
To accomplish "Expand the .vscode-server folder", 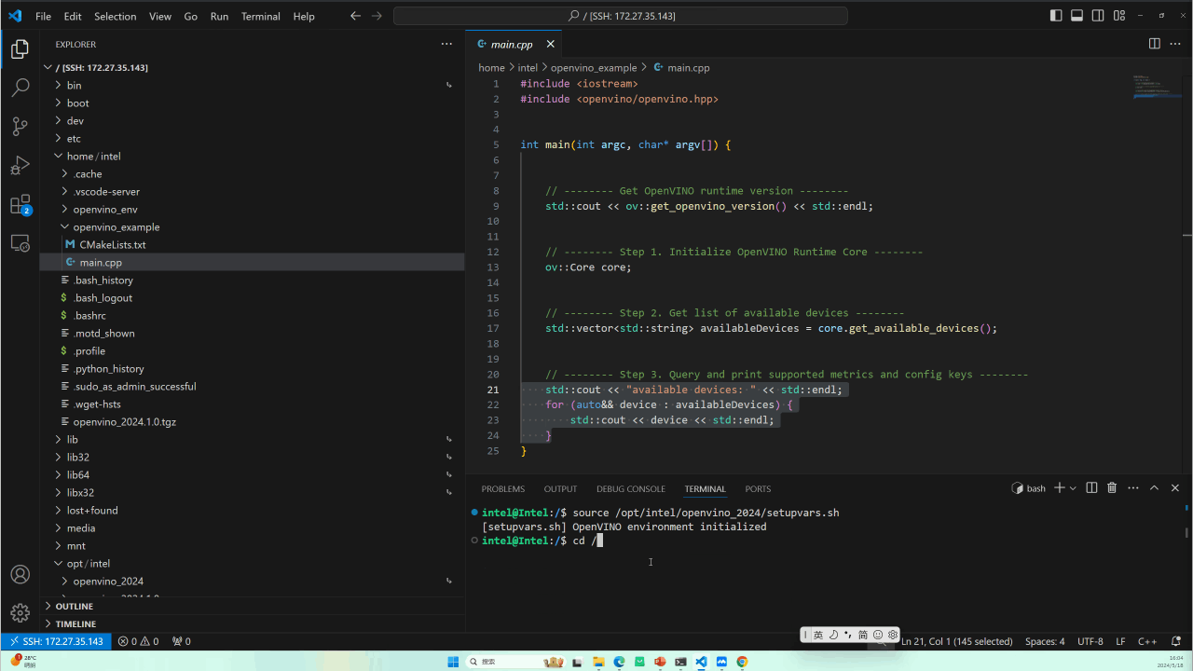I will tap(252, 191).
